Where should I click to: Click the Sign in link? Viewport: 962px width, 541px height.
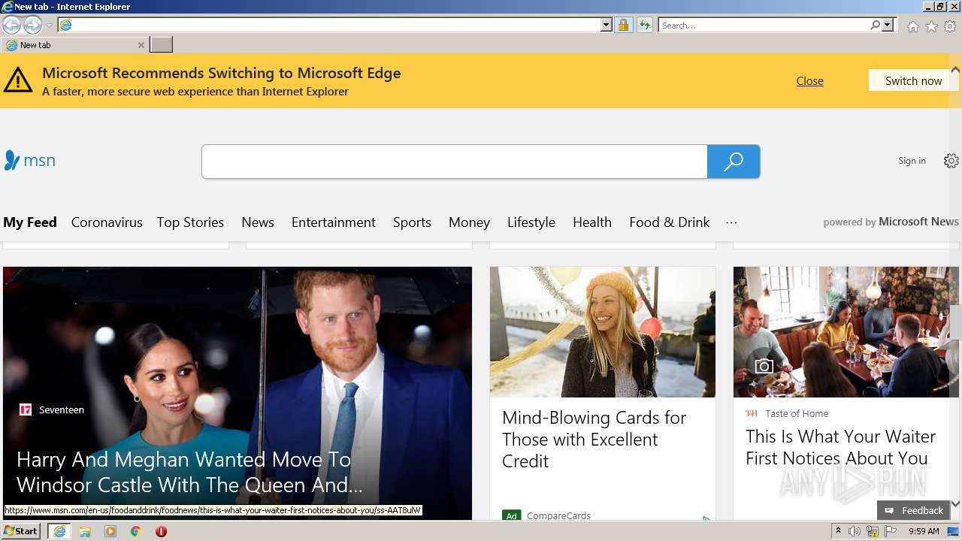pyautogui.click(x=912, y=161)
